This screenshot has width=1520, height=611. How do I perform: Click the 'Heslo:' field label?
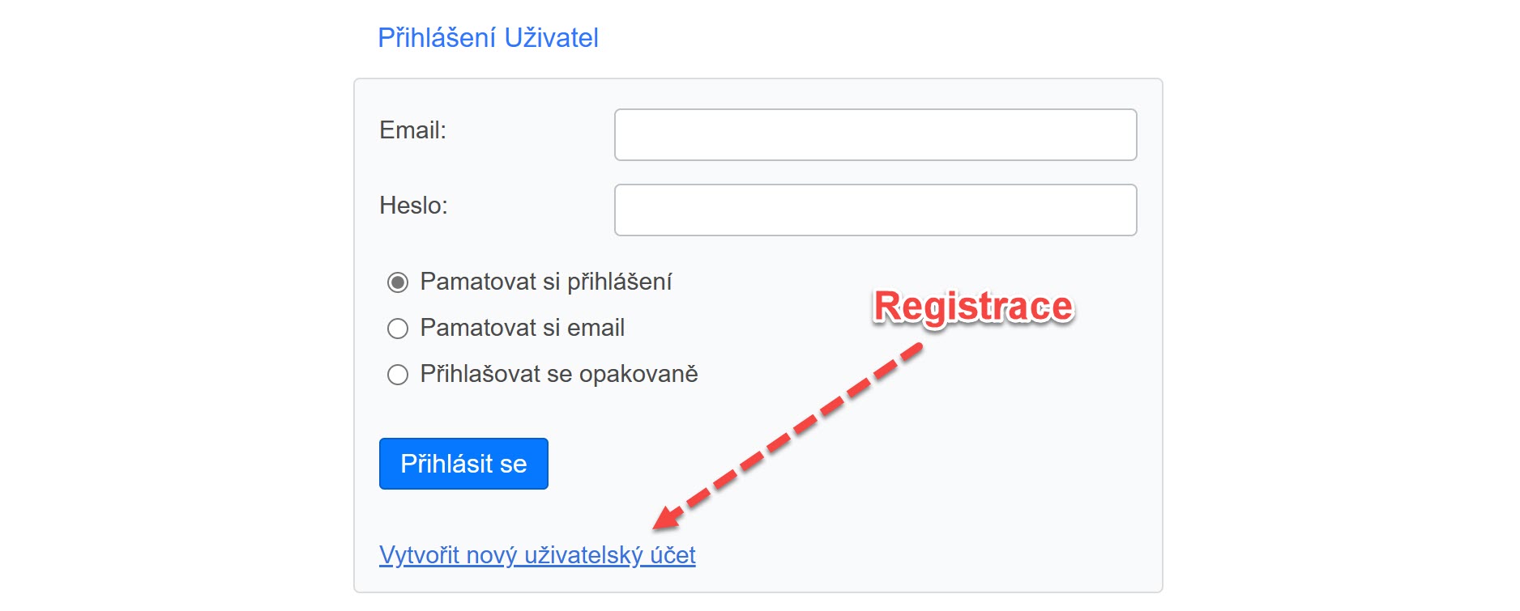[x=413, y=206]
